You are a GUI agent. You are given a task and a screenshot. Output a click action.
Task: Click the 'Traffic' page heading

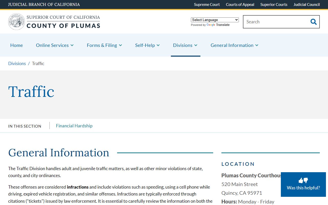coord(31,91)
